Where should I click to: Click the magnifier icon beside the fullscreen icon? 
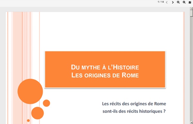click(x=184, y=2)
